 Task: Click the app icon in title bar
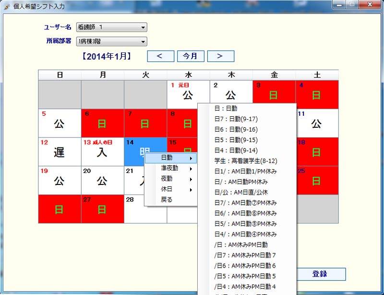pyautogui.click(x=7, y=6)
